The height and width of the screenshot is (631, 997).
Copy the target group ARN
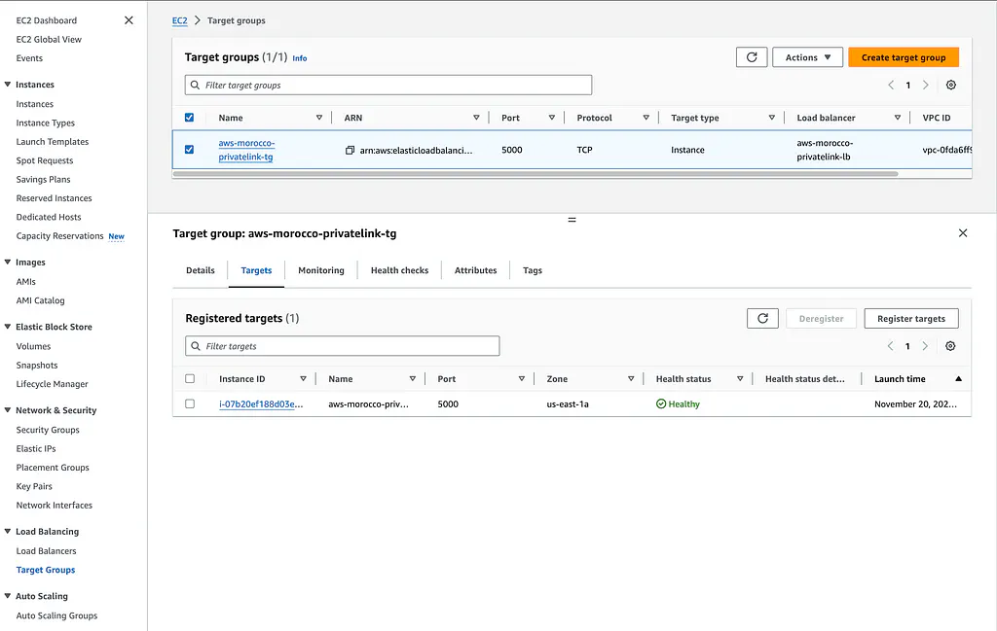[350, 151]
